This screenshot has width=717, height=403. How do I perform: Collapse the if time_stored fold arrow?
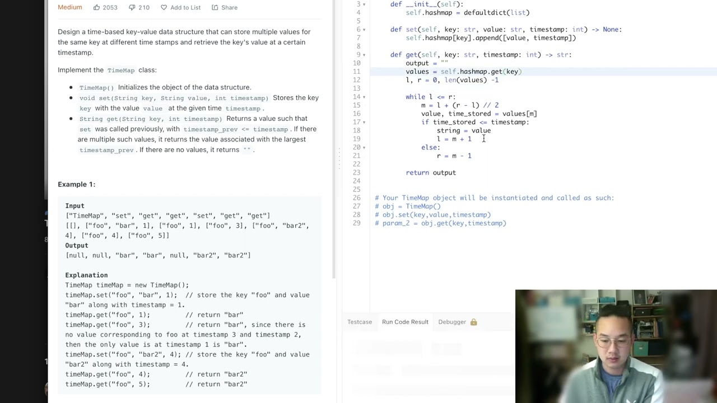coord(364,122)
